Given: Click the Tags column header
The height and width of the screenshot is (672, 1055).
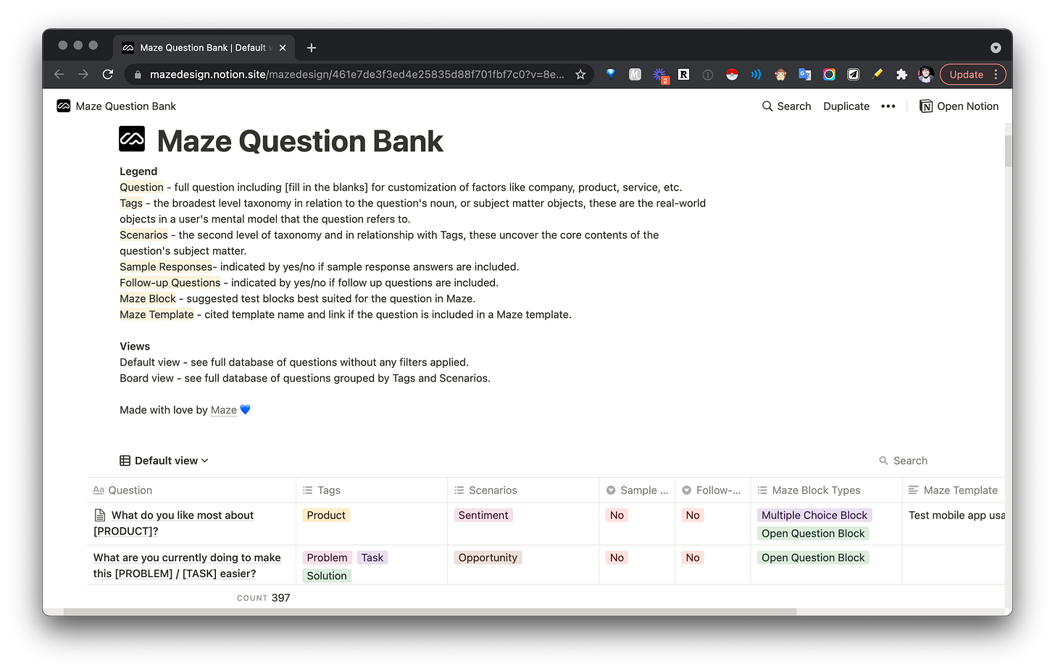Looking at the screenshot, I should coord(372,490).
